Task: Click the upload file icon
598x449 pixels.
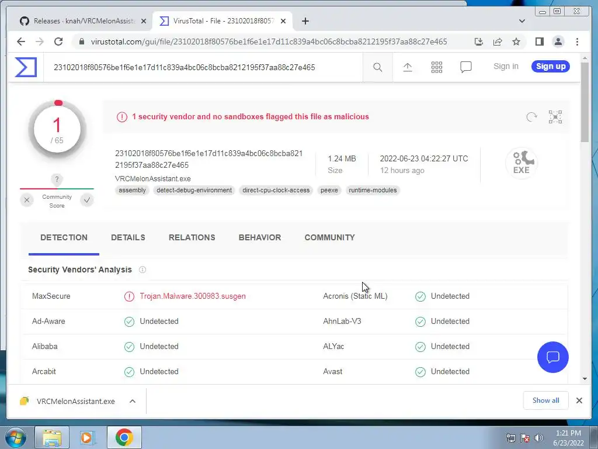Action: 407,68
